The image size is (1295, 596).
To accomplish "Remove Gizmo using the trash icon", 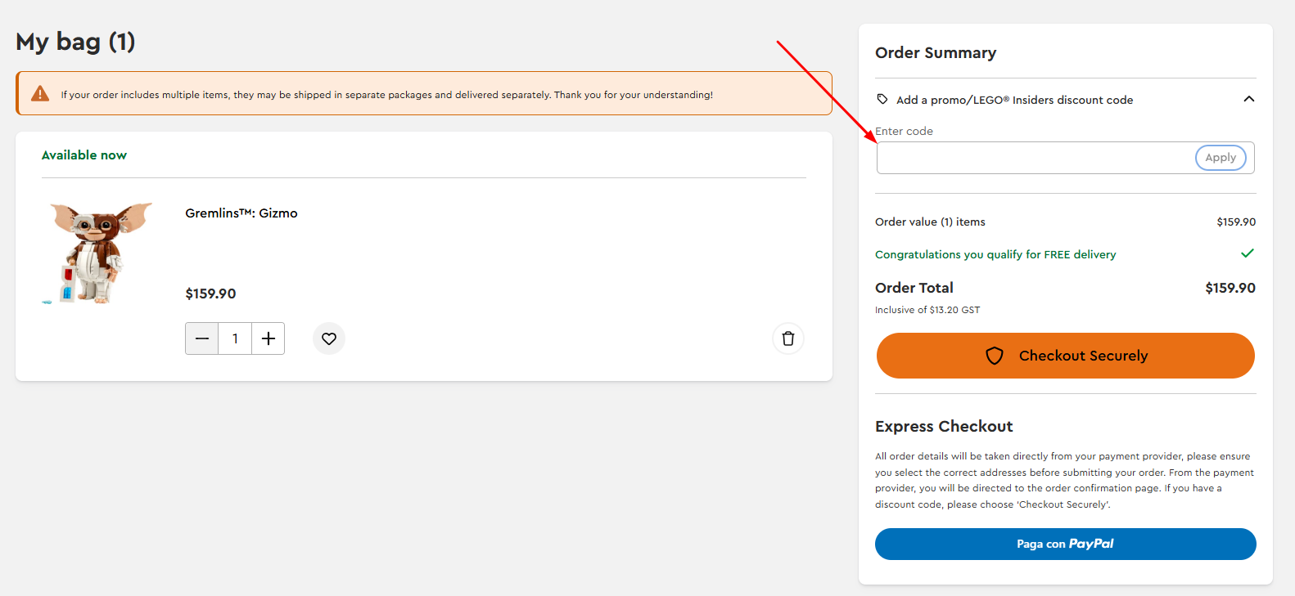I will (x=788, y=338).
